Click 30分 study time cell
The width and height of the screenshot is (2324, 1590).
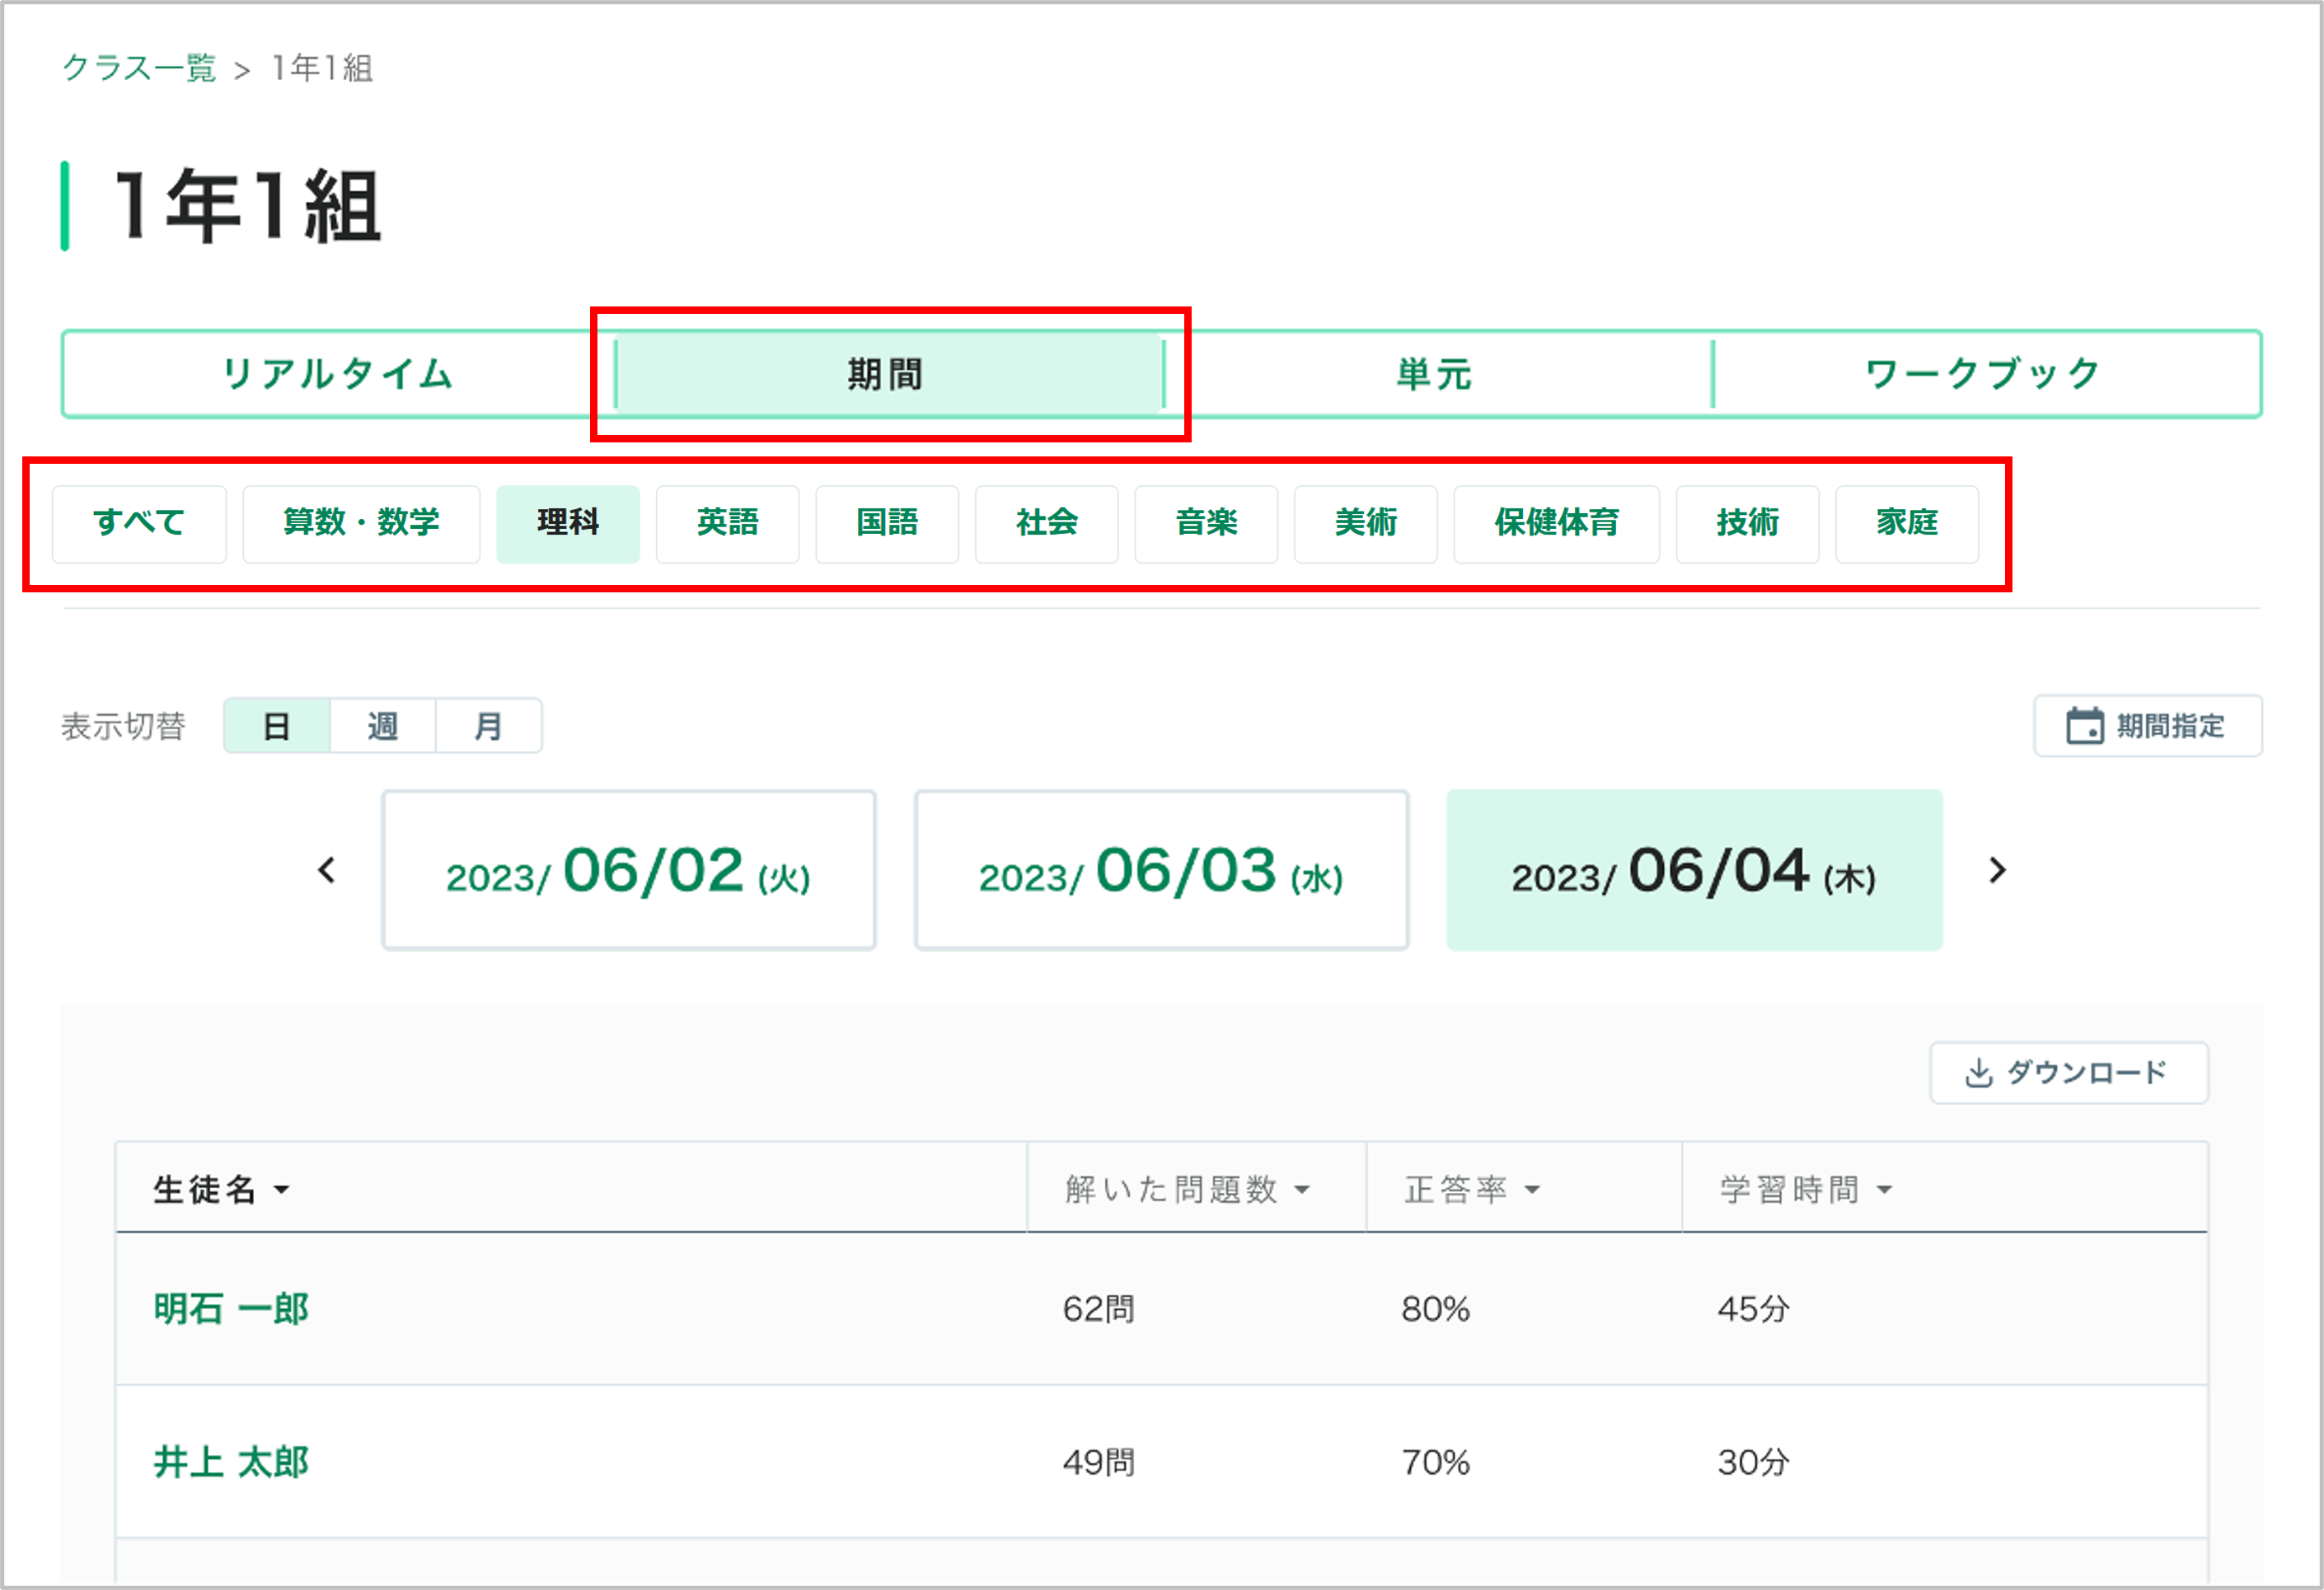coord(1753,1463)
